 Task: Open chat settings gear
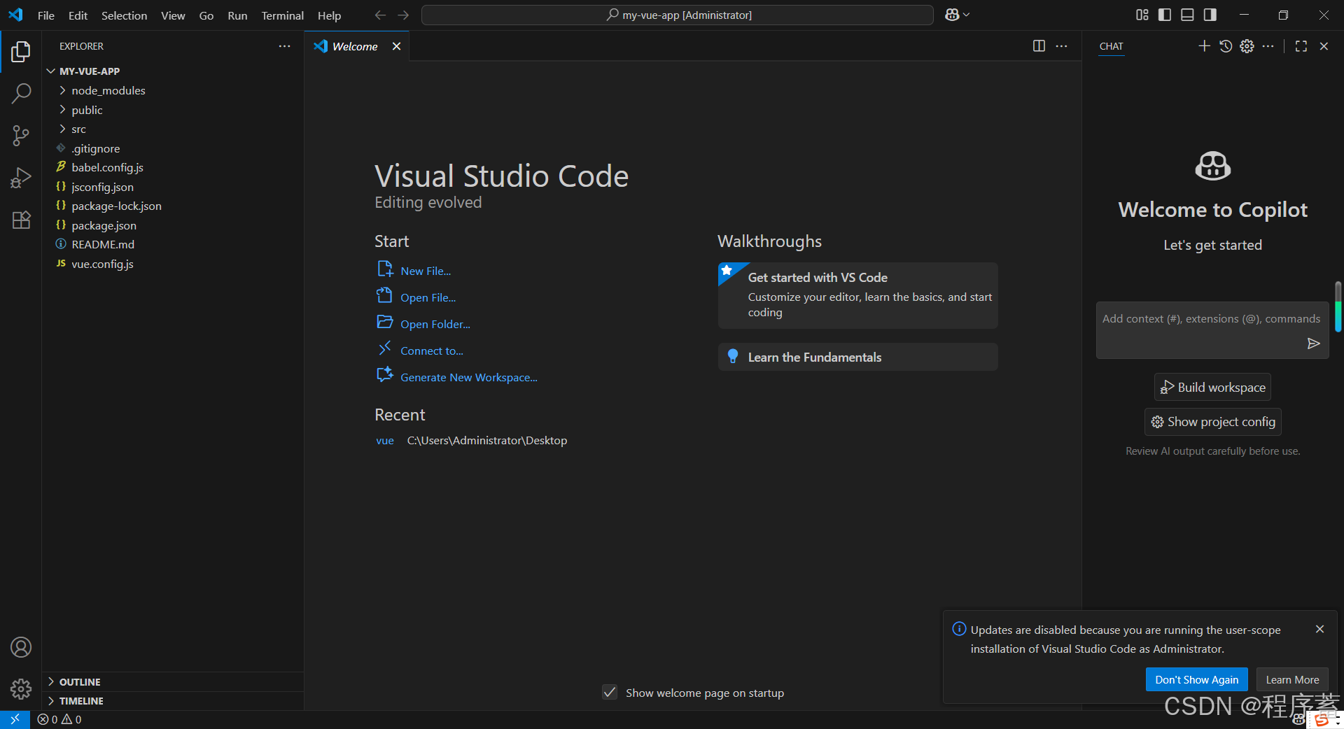click(x=1247, y=46)
